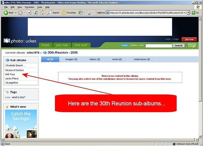Click the powered by Google logo
The width and height of the screenshot is (203, 146).
tap(192, 45)
